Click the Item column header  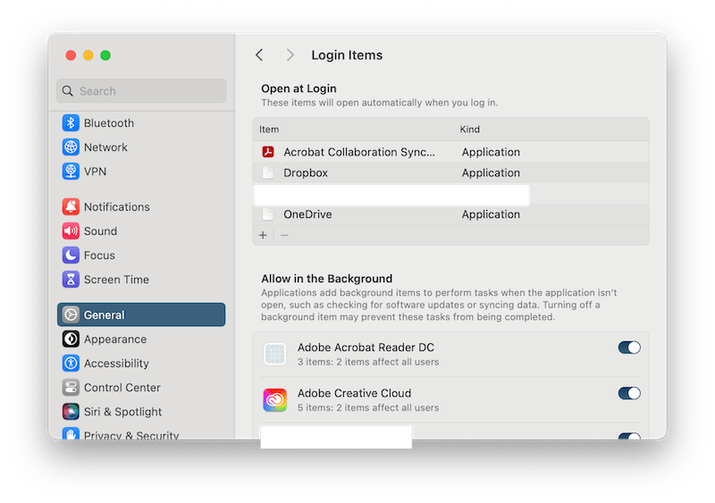(x=269, y=130)
